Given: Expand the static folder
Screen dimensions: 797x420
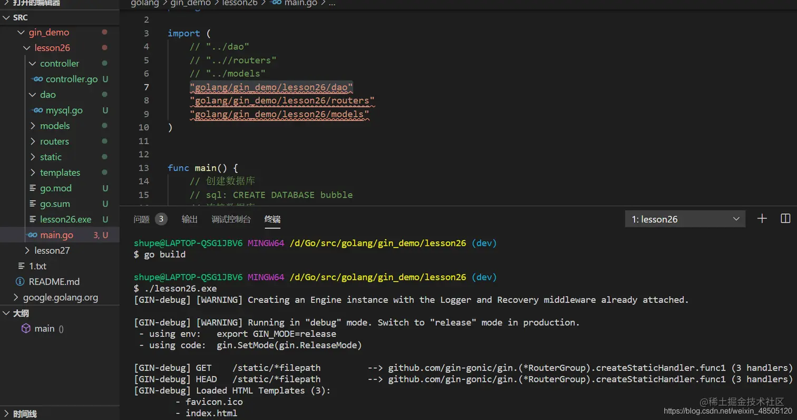Looking at the screenshot, I should [x=33, y=157].
